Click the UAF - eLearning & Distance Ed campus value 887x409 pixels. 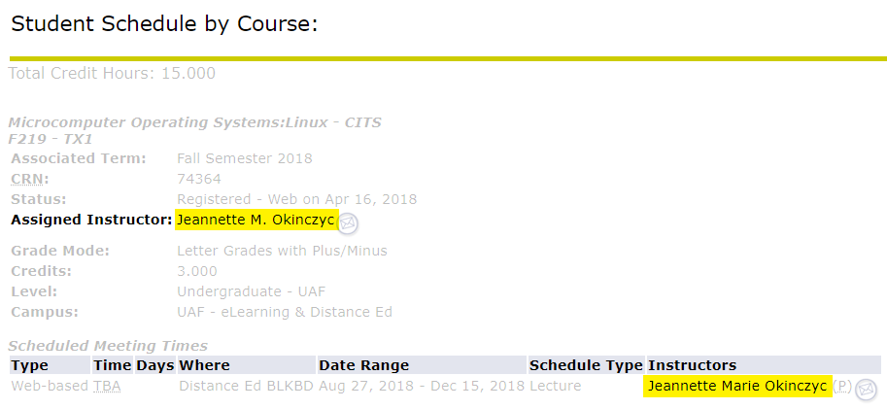(x=285, y=312)
